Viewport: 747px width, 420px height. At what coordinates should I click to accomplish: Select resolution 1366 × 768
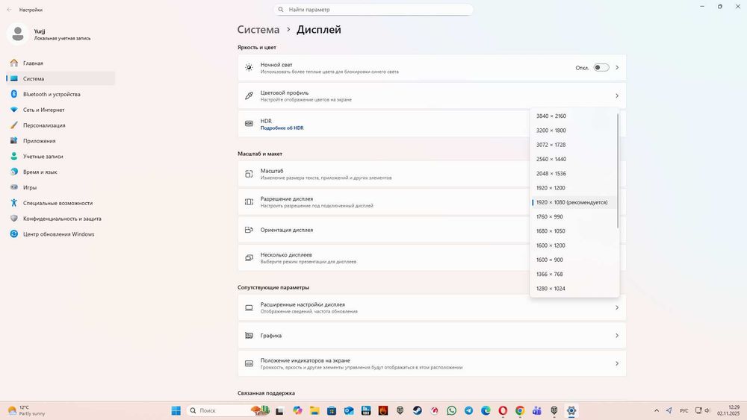pos(574,274)
